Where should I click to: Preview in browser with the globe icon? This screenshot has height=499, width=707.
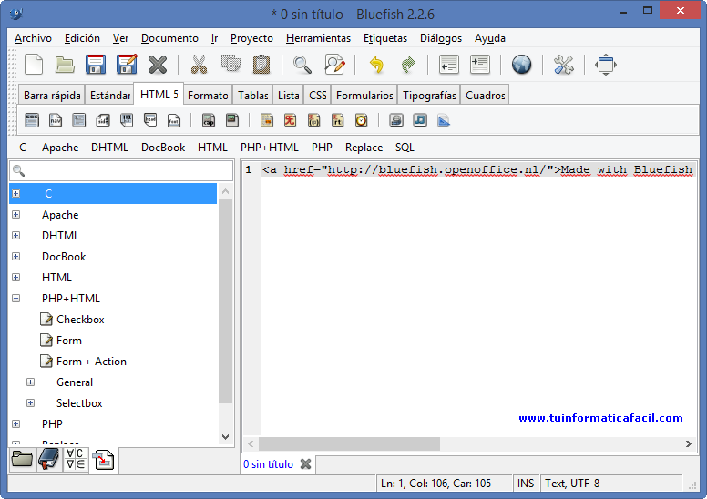(522, 65)
